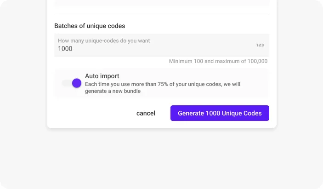Click the "Minimum 100 and maximum of 100,000" hint

[218, 61]
